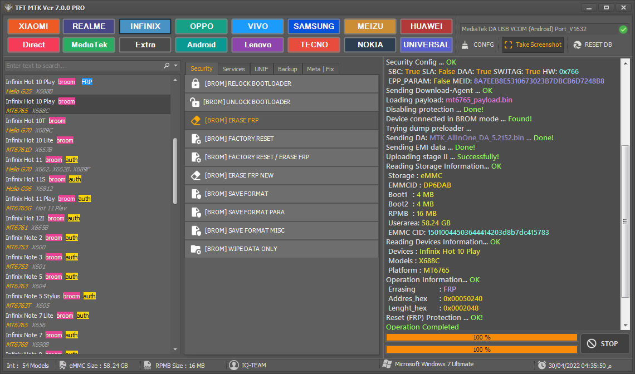Viewport: 635px width, 374px height.
Task: Click the IQ-TEAM user icon
Action: [234, 365]
